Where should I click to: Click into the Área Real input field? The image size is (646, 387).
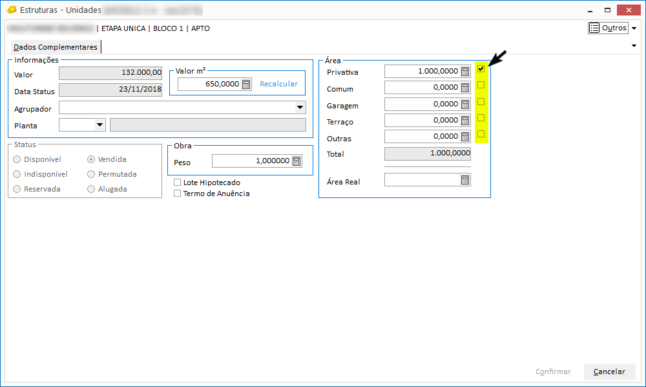[x=421, y=181]
